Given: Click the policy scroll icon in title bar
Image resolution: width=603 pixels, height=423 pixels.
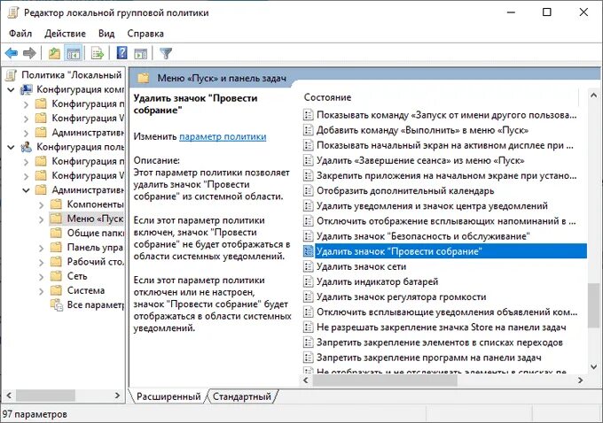Looking at the screenshot, I should point(12,12).
